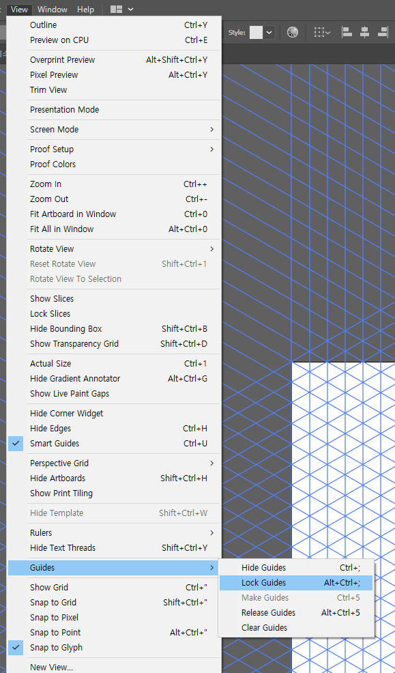The height and width of the screenshot is (673, 395).
Task: Select Show Slices
Action: pos(115,299)
